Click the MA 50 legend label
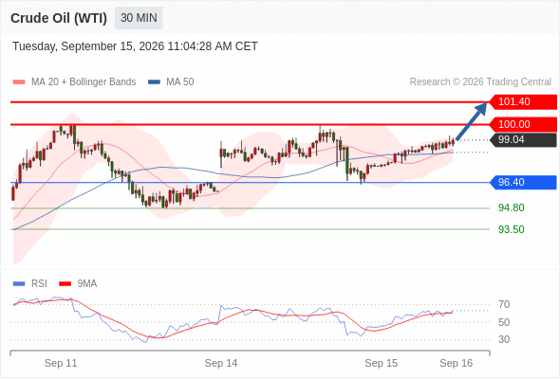 [x=180, y=82]
